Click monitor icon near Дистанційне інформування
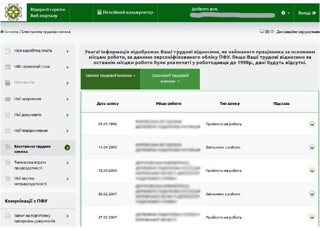This screenshot has height=231, width=320. click(x=262, y=32)
